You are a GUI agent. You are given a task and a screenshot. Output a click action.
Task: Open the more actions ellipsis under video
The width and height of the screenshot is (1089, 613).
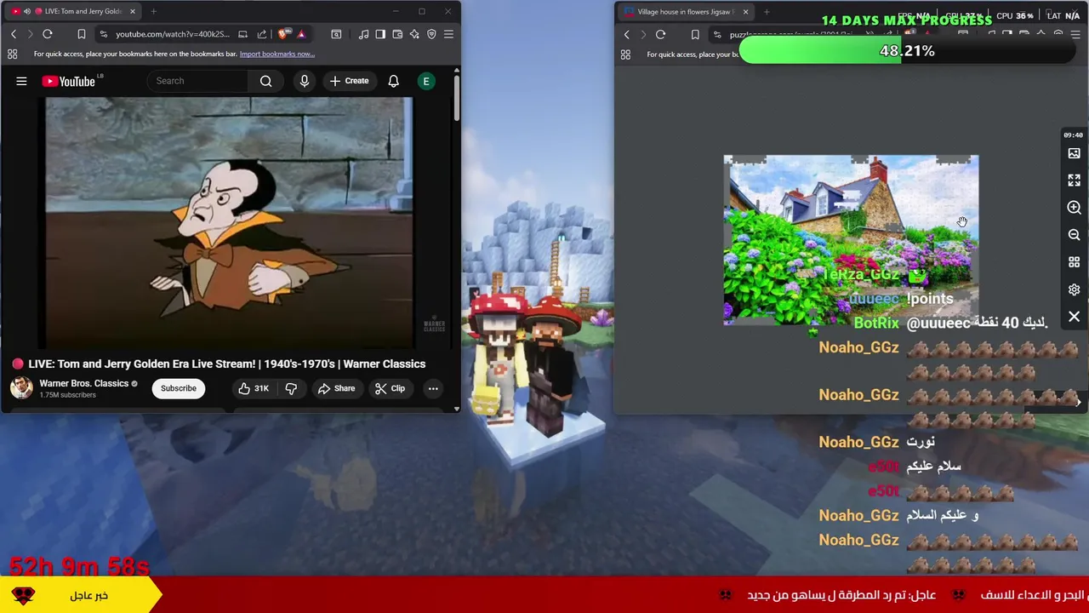(x=433, y=388)
